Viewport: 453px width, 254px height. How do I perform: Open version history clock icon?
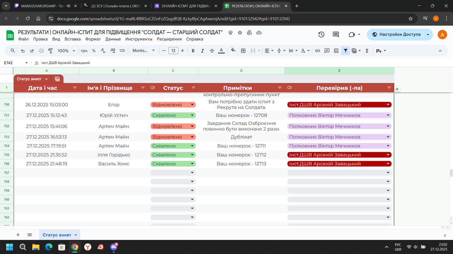tap(321, 35)
